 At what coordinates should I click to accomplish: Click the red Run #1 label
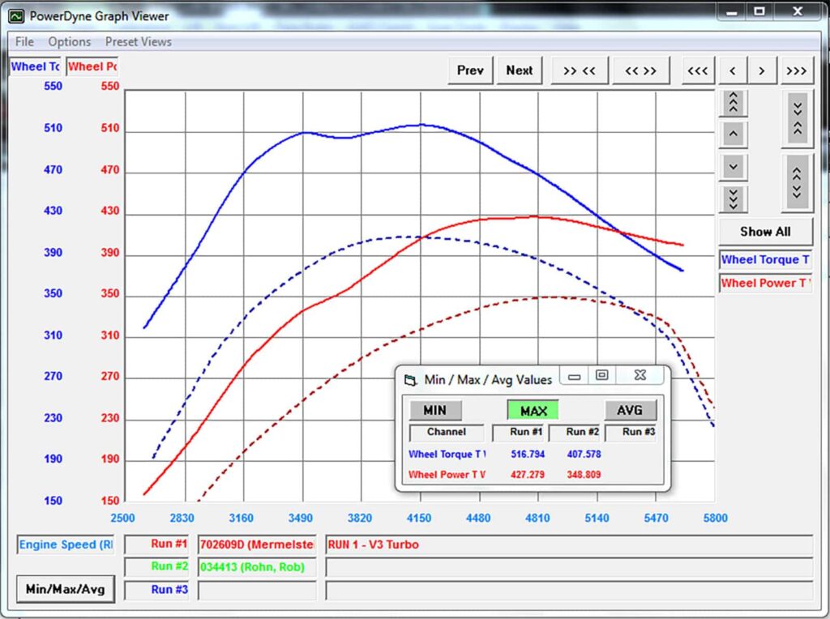(x=156, y=544)
